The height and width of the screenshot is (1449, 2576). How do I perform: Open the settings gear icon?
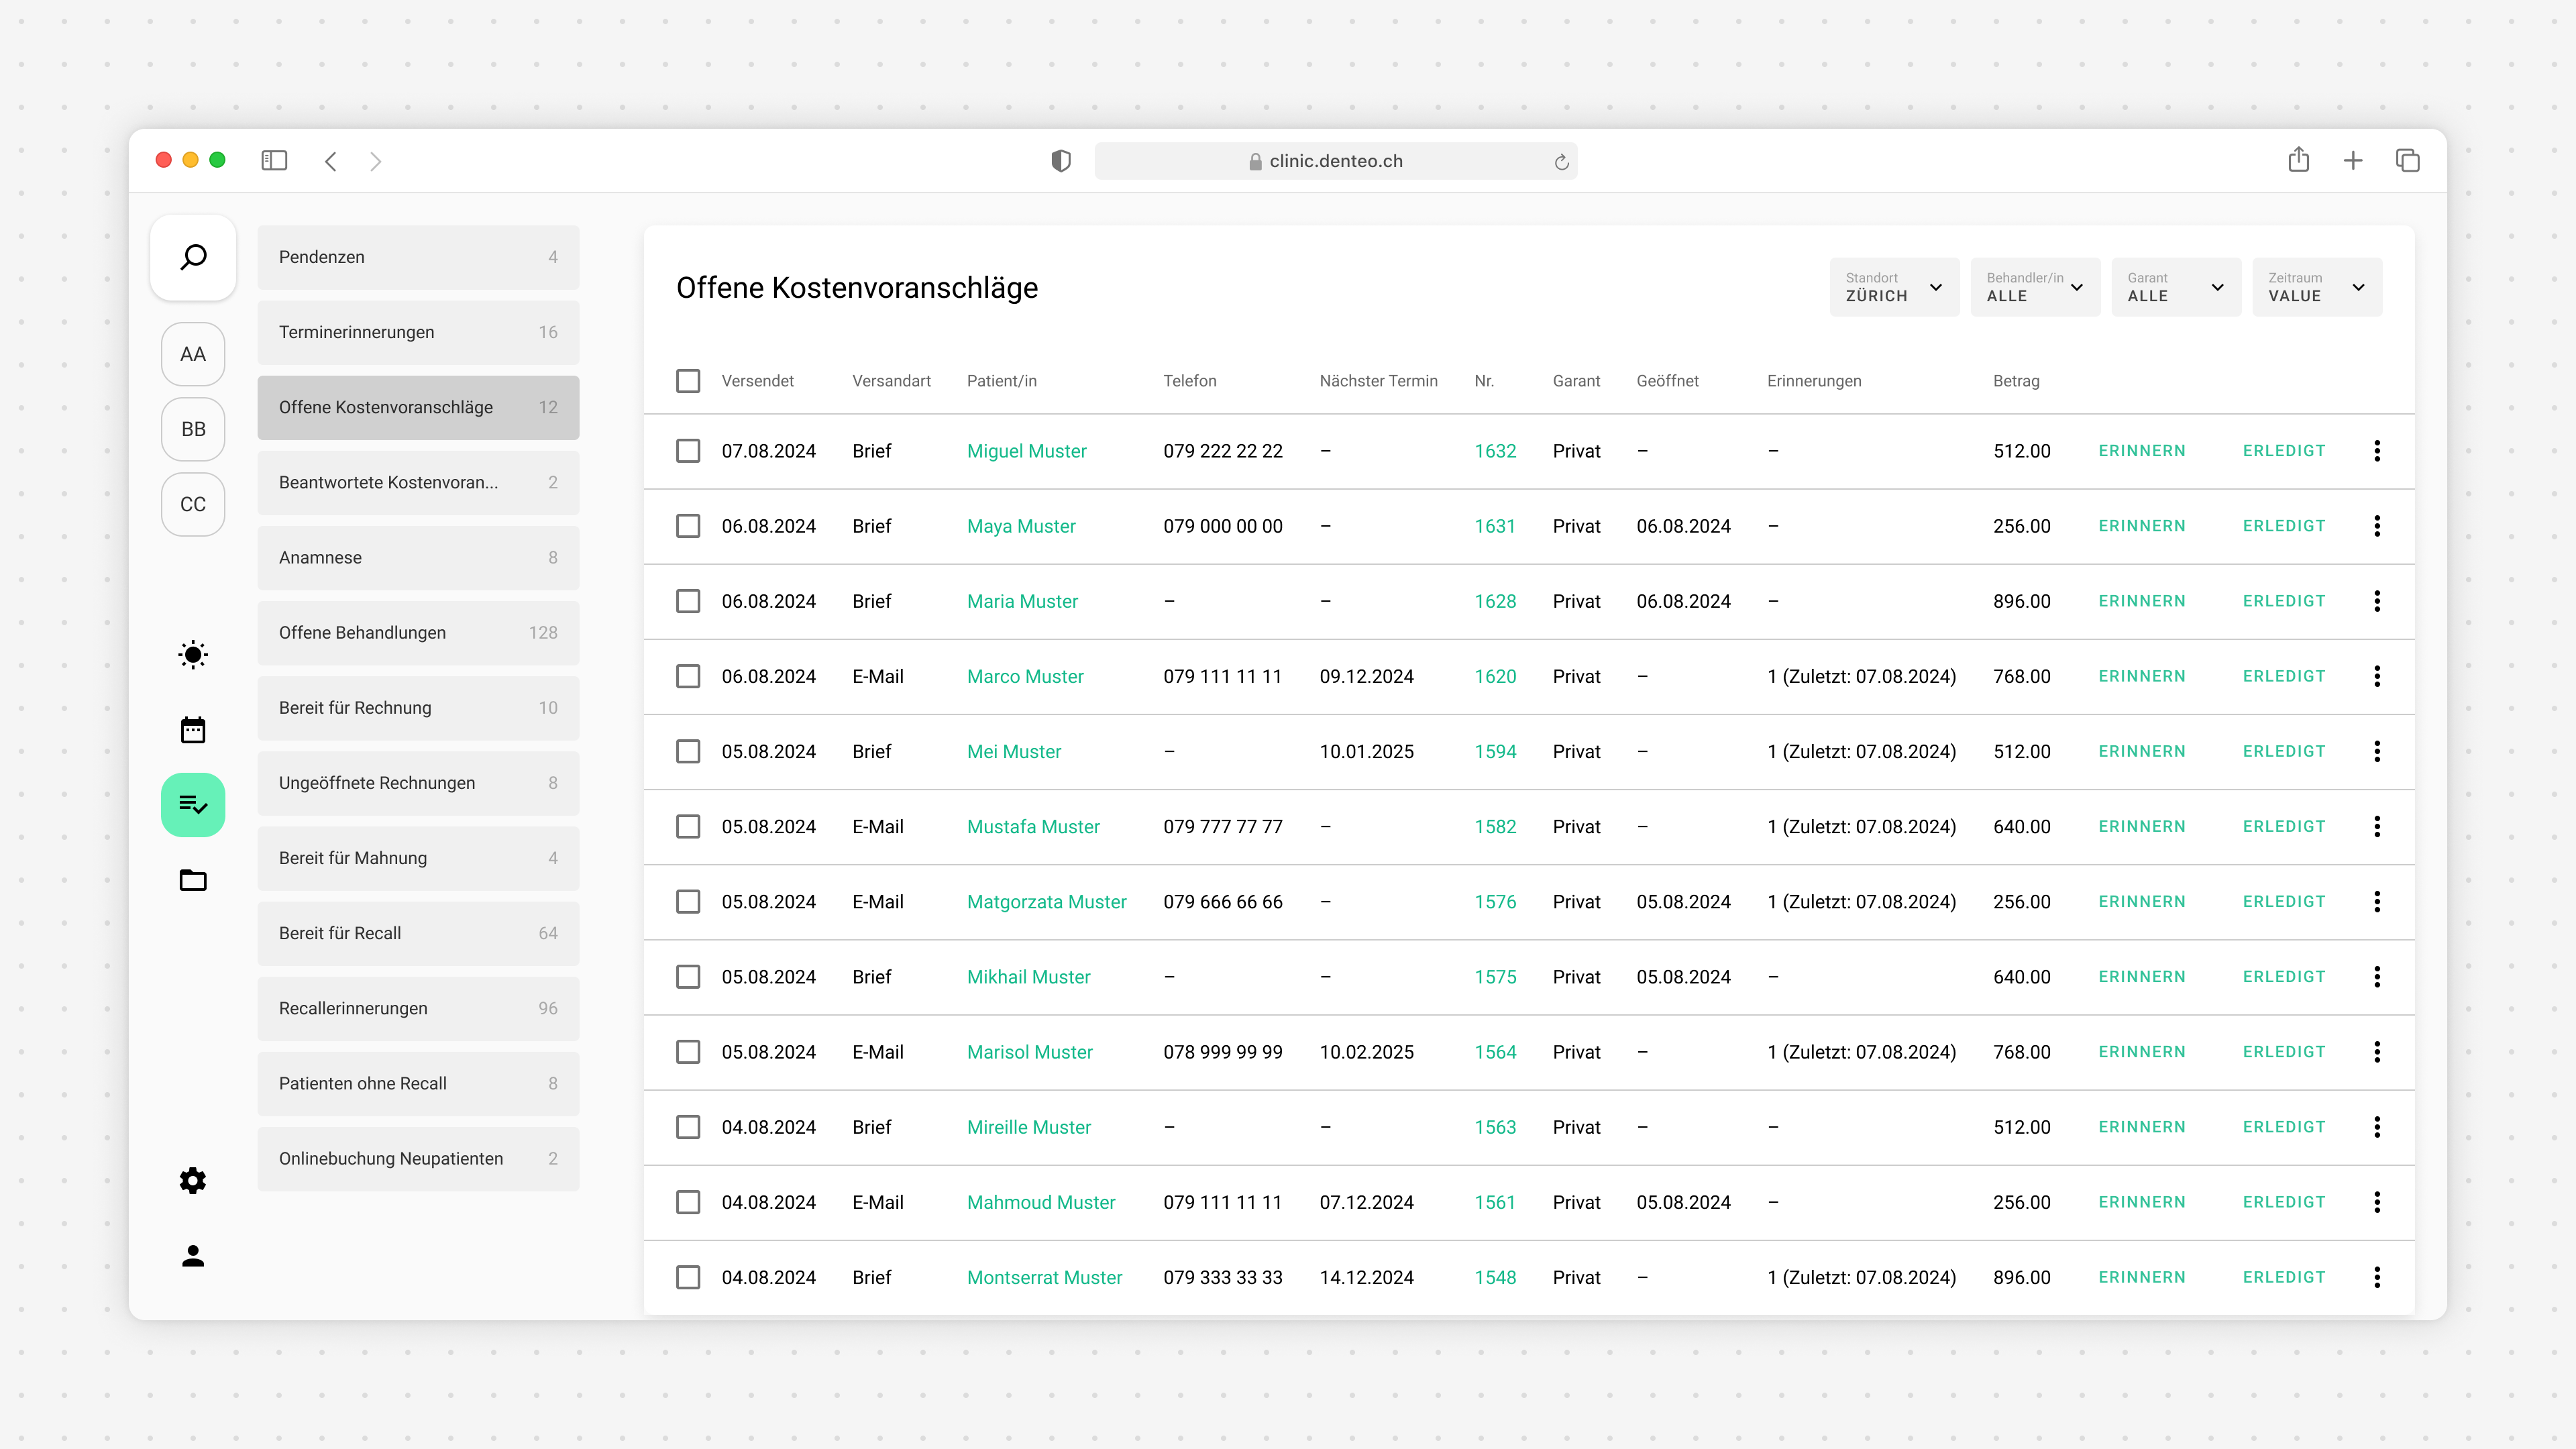(193, 1181)
